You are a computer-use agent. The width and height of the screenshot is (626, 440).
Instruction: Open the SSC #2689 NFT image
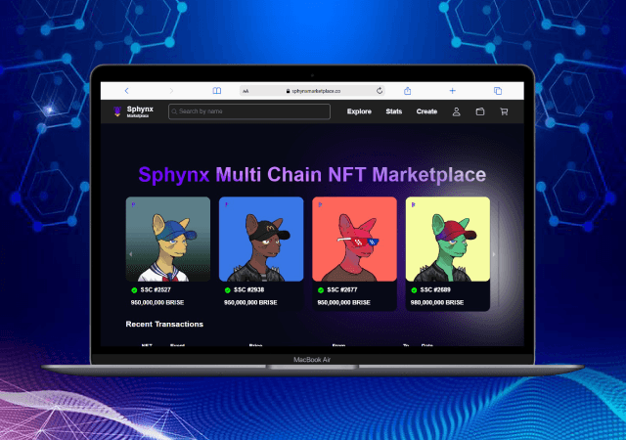click(448, 240)
